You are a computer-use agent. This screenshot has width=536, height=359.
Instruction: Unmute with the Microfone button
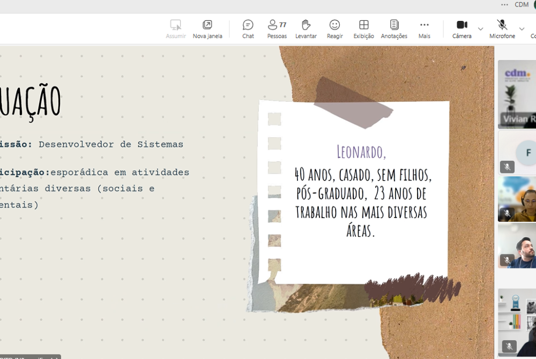(x=502, y=29)
